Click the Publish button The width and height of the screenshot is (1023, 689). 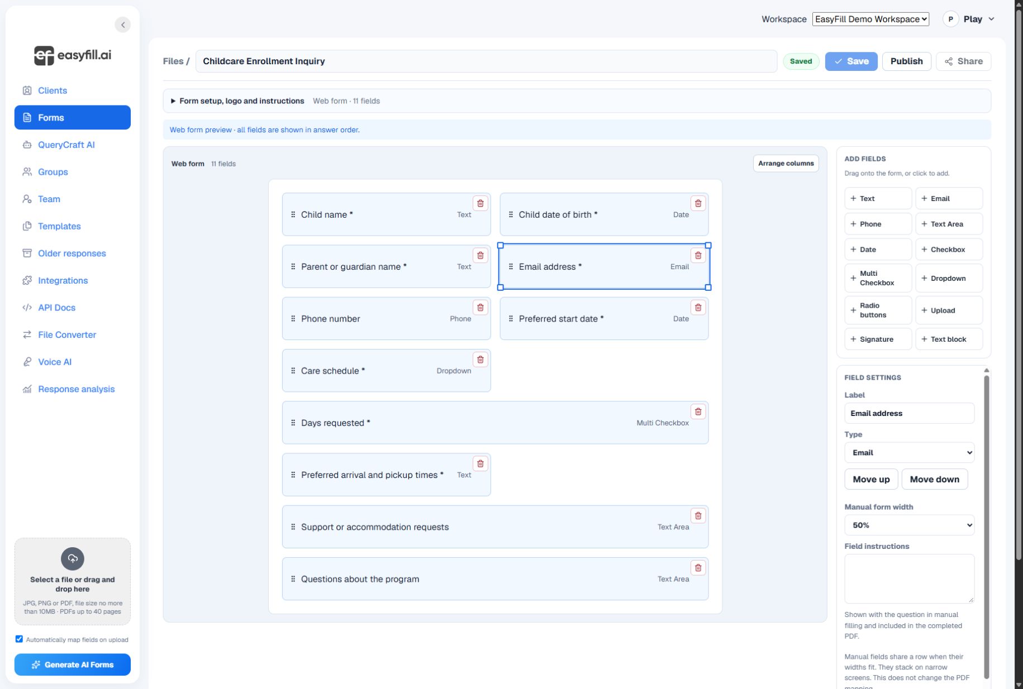(906, 61)
